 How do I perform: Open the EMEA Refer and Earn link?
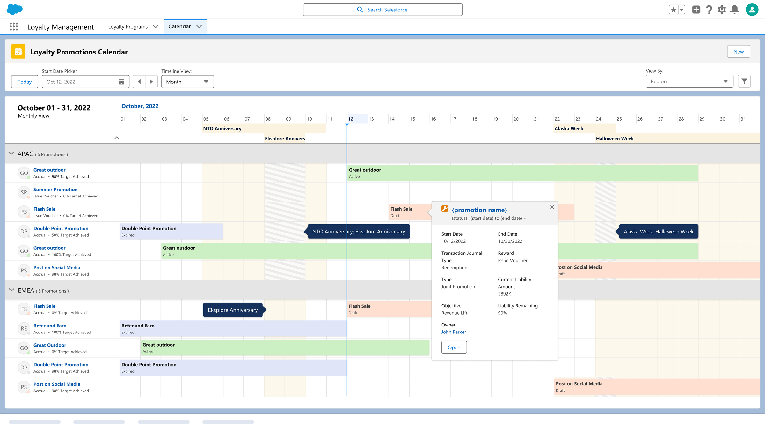(50, 325)
